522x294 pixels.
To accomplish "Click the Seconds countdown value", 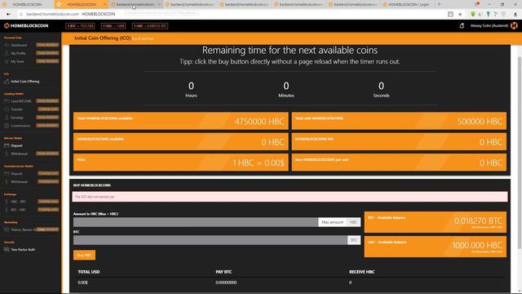I will [x=381, y=86].
